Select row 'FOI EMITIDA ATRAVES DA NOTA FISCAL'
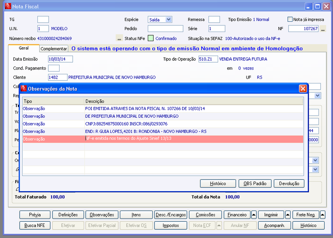 tap(163, 108)
